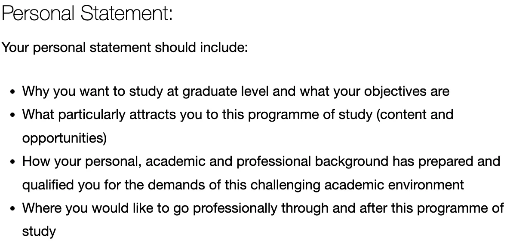510x244 pixels.
Task: Click the words "professional background"
Action: (312, 162)
